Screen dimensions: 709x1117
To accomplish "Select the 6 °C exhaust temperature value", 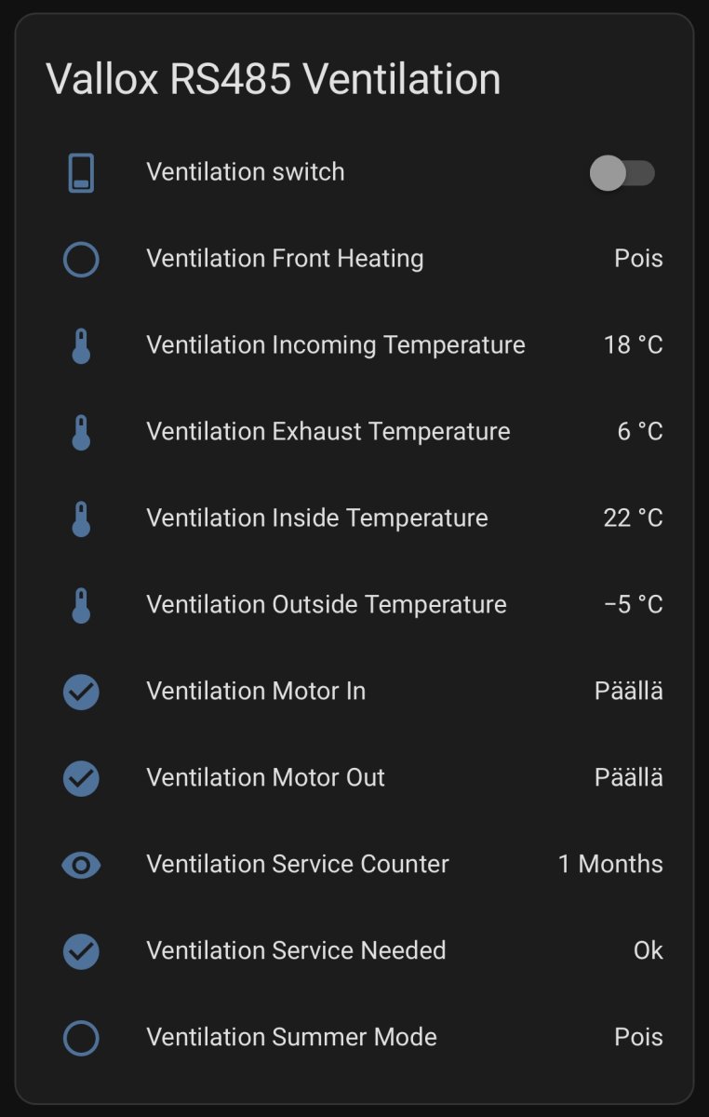I will point(640,432).
